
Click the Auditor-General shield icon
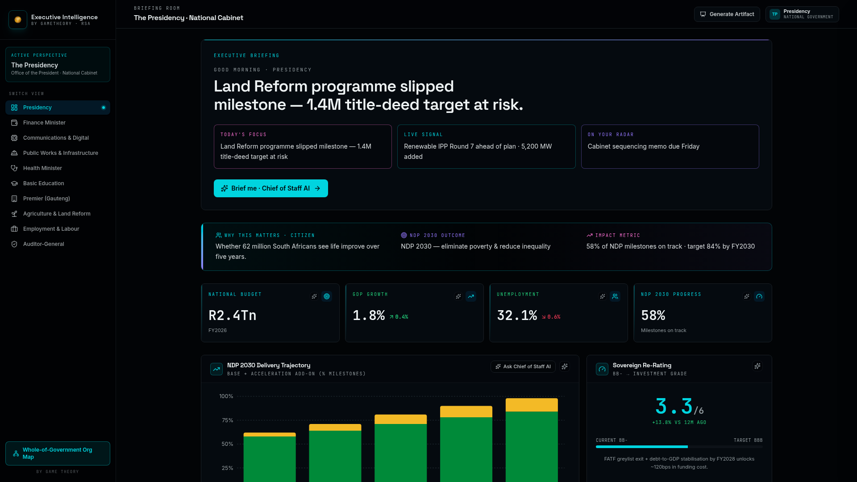(x=14, y=244)
